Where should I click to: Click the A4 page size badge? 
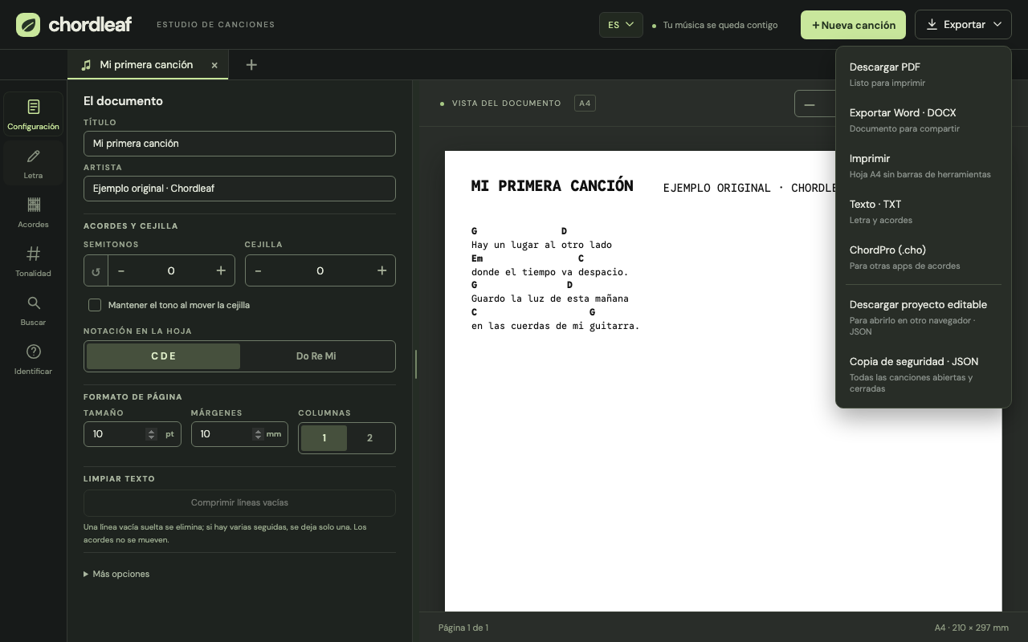click(585, 104)
